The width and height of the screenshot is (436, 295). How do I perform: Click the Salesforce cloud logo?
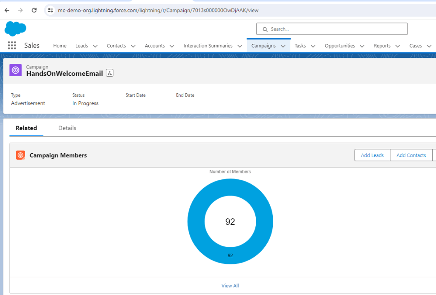point(15,29)
